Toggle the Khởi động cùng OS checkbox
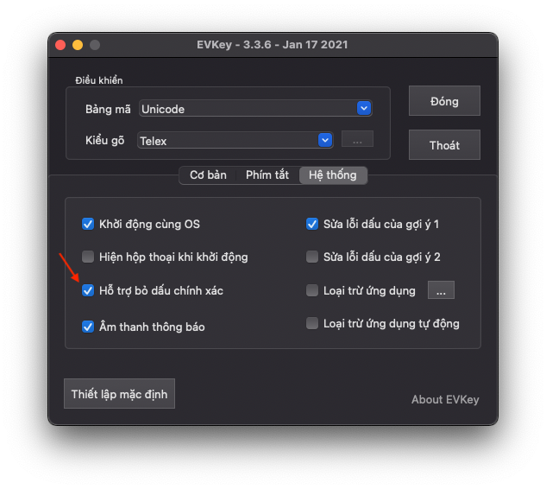 (88, 224)
